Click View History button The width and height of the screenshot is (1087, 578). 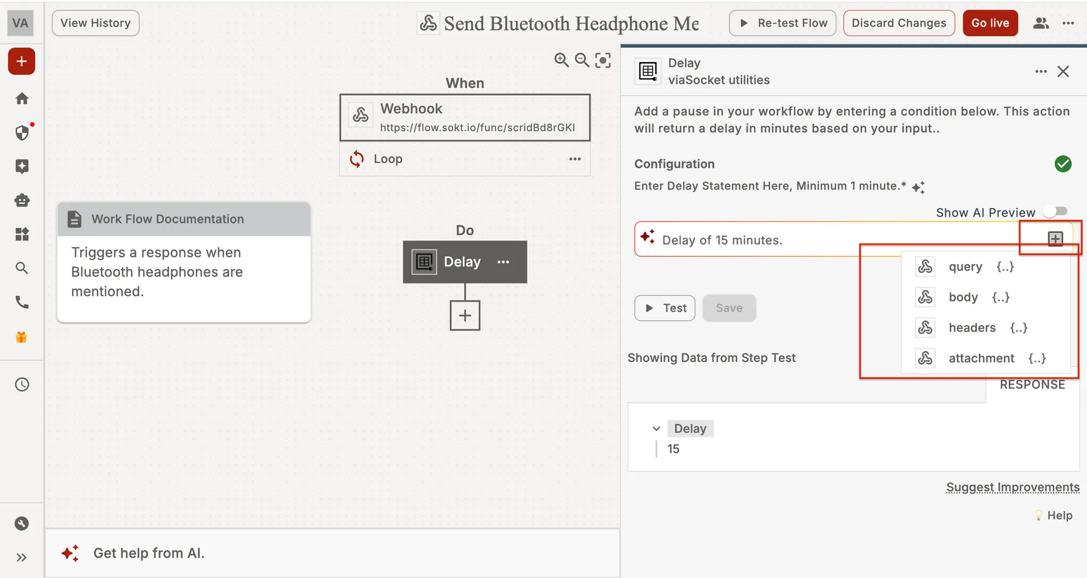click(x=96, y=23)
